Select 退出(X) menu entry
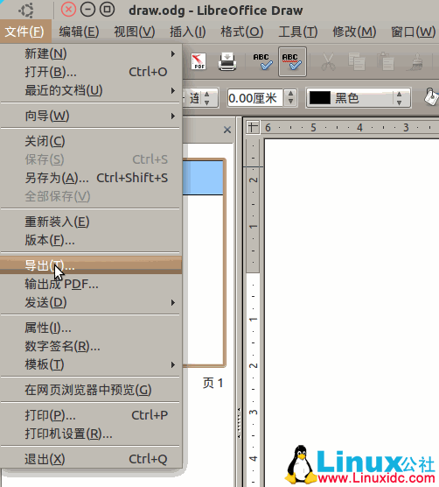 [91, 459]
